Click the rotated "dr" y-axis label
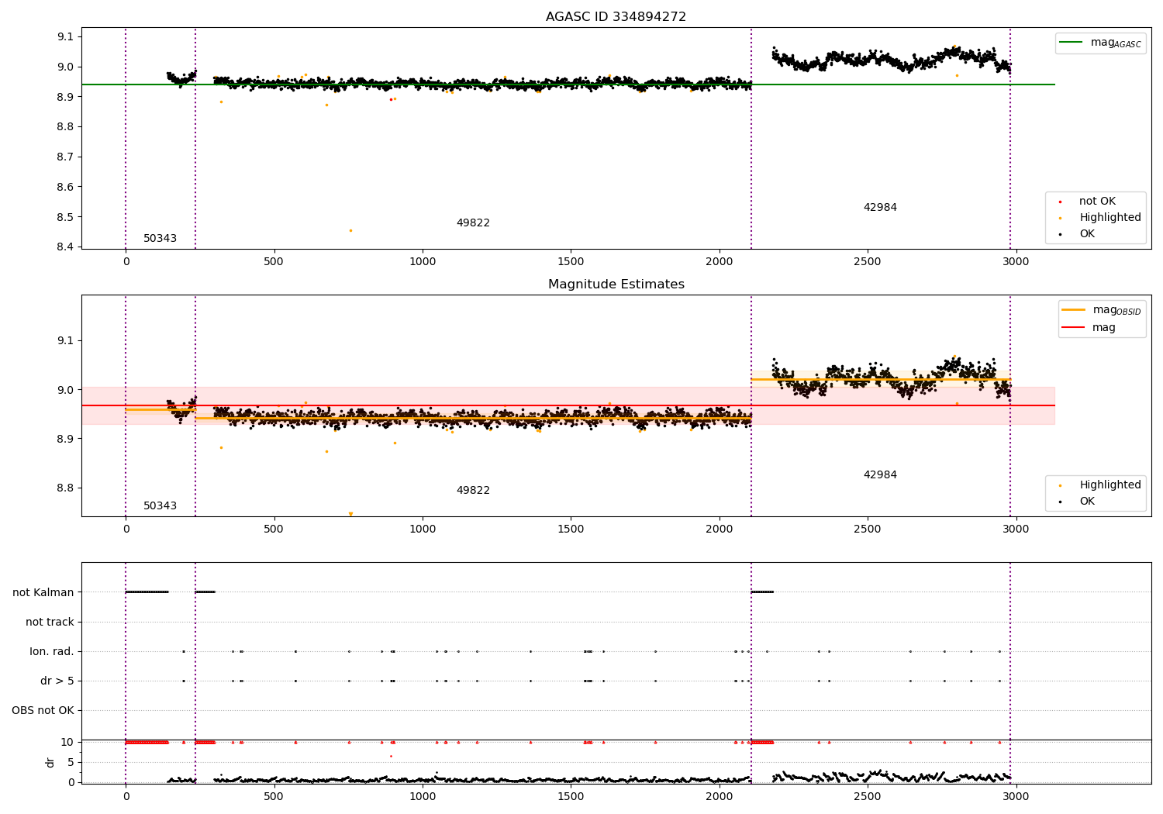Image resolution: width=1163 pixels, height=814 pixels. (50, 762)
